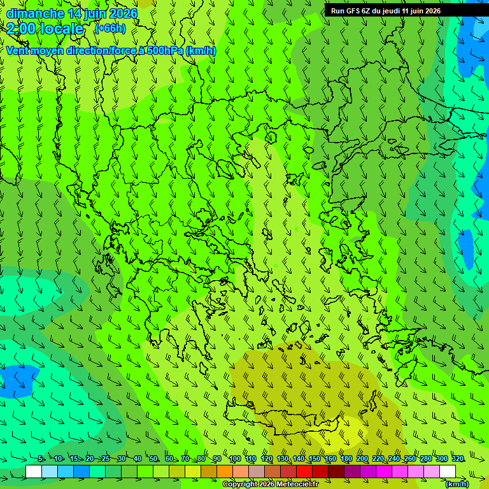Select the dark red 150-160 km/h swatch
Viewport: 489px width, 489px height.
click(x=320, y=471)
